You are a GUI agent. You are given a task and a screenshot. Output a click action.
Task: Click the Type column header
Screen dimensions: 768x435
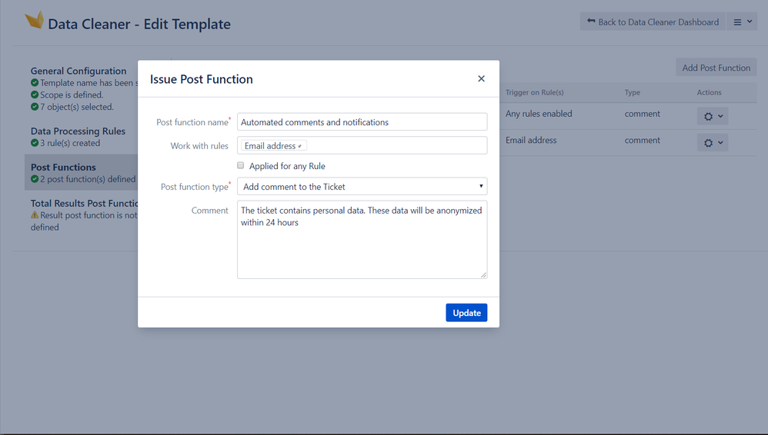pyautogui.click(x=633, y=92)
